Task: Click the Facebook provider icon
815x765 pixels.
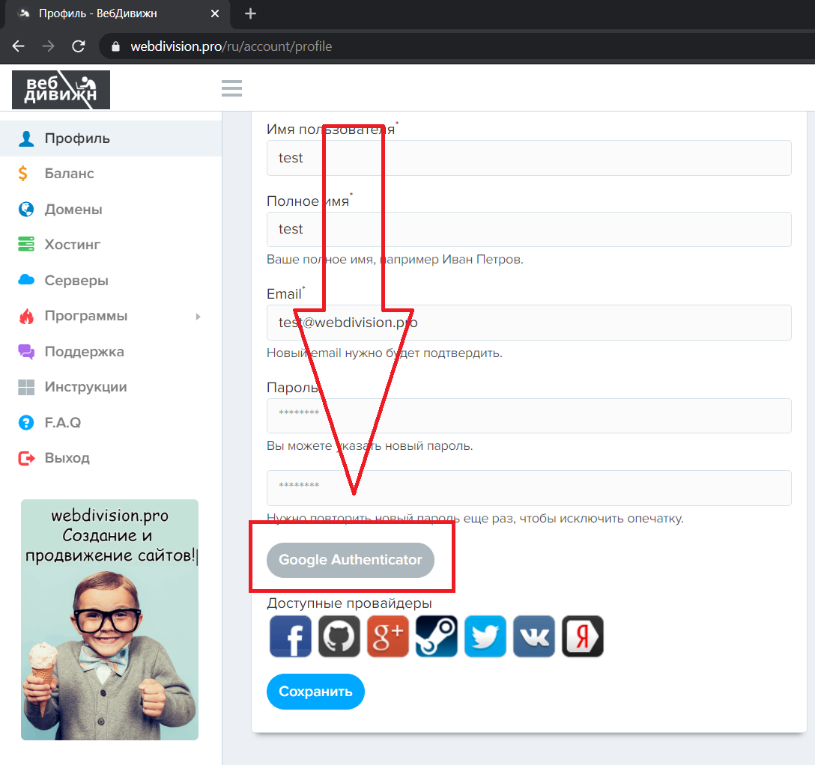Action: click(x=290, y=637)
